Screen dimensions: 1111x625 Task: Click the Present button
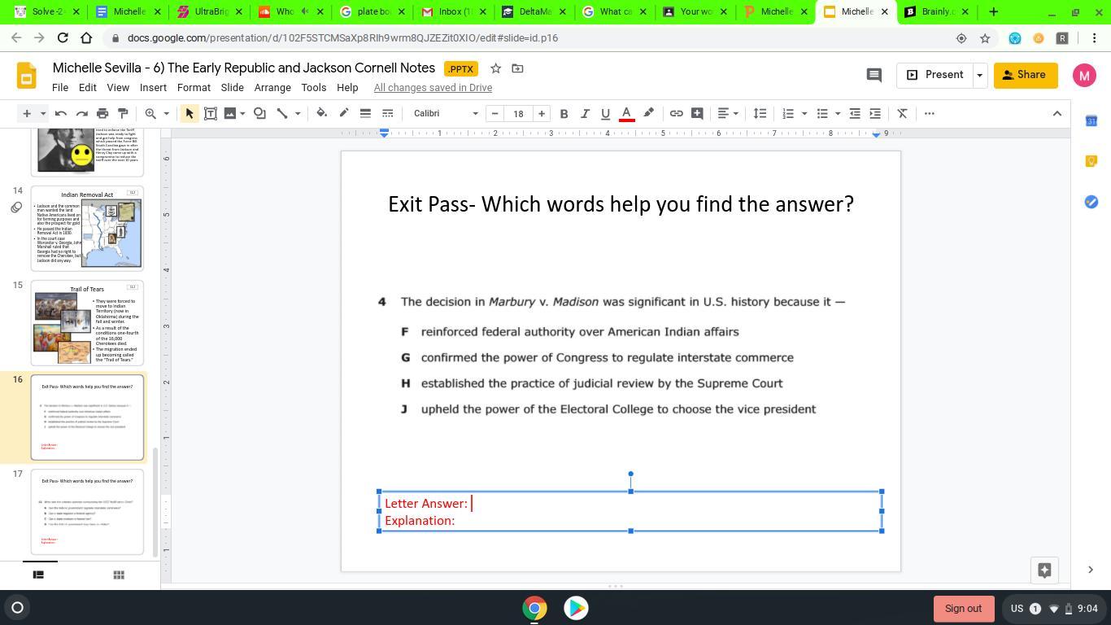(x=935, y=75)
